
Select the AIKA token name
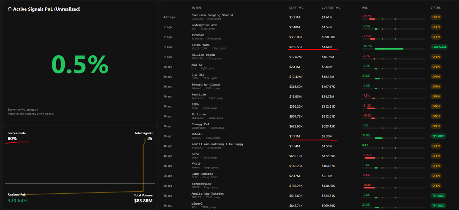coord(195,104)
